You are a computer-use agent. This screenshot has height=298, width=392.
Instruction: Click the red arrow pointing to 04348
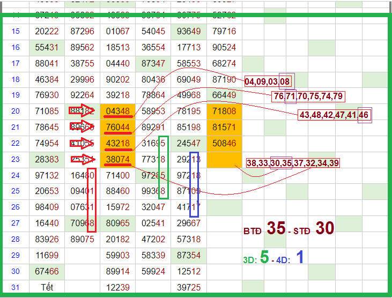[x=82, y=111]
